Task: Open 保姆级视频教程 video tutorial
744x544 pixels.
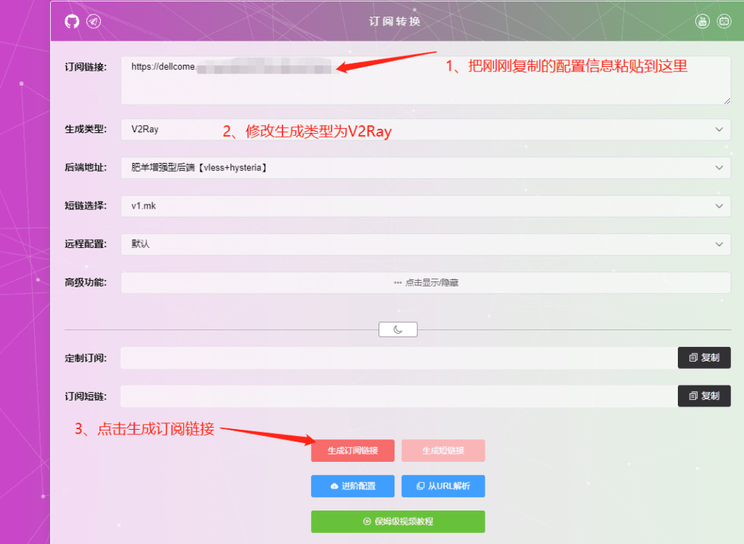Action: click(x=397, y=521)
